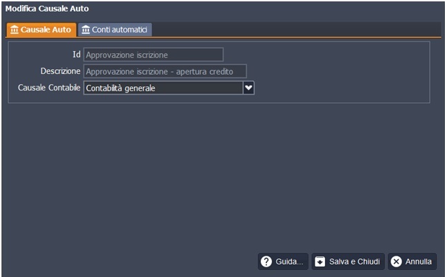Image resolution: width=445 pixels, height=277 pixels.
Task: Click the bank icon on Conti automatici tab
Action: 86,30
